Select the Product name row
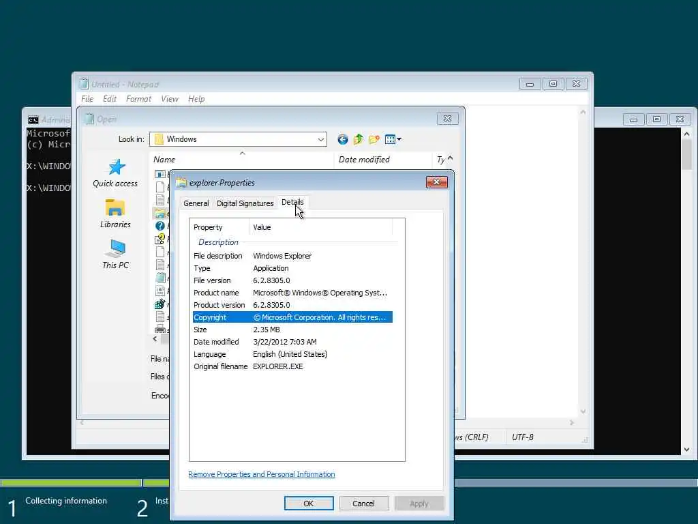 click(292, 293)
